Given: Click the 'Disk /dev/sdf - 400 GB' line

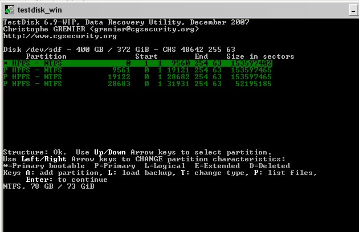Looking at the screenshot, I should pyautogui.click(x=119, y=50).
